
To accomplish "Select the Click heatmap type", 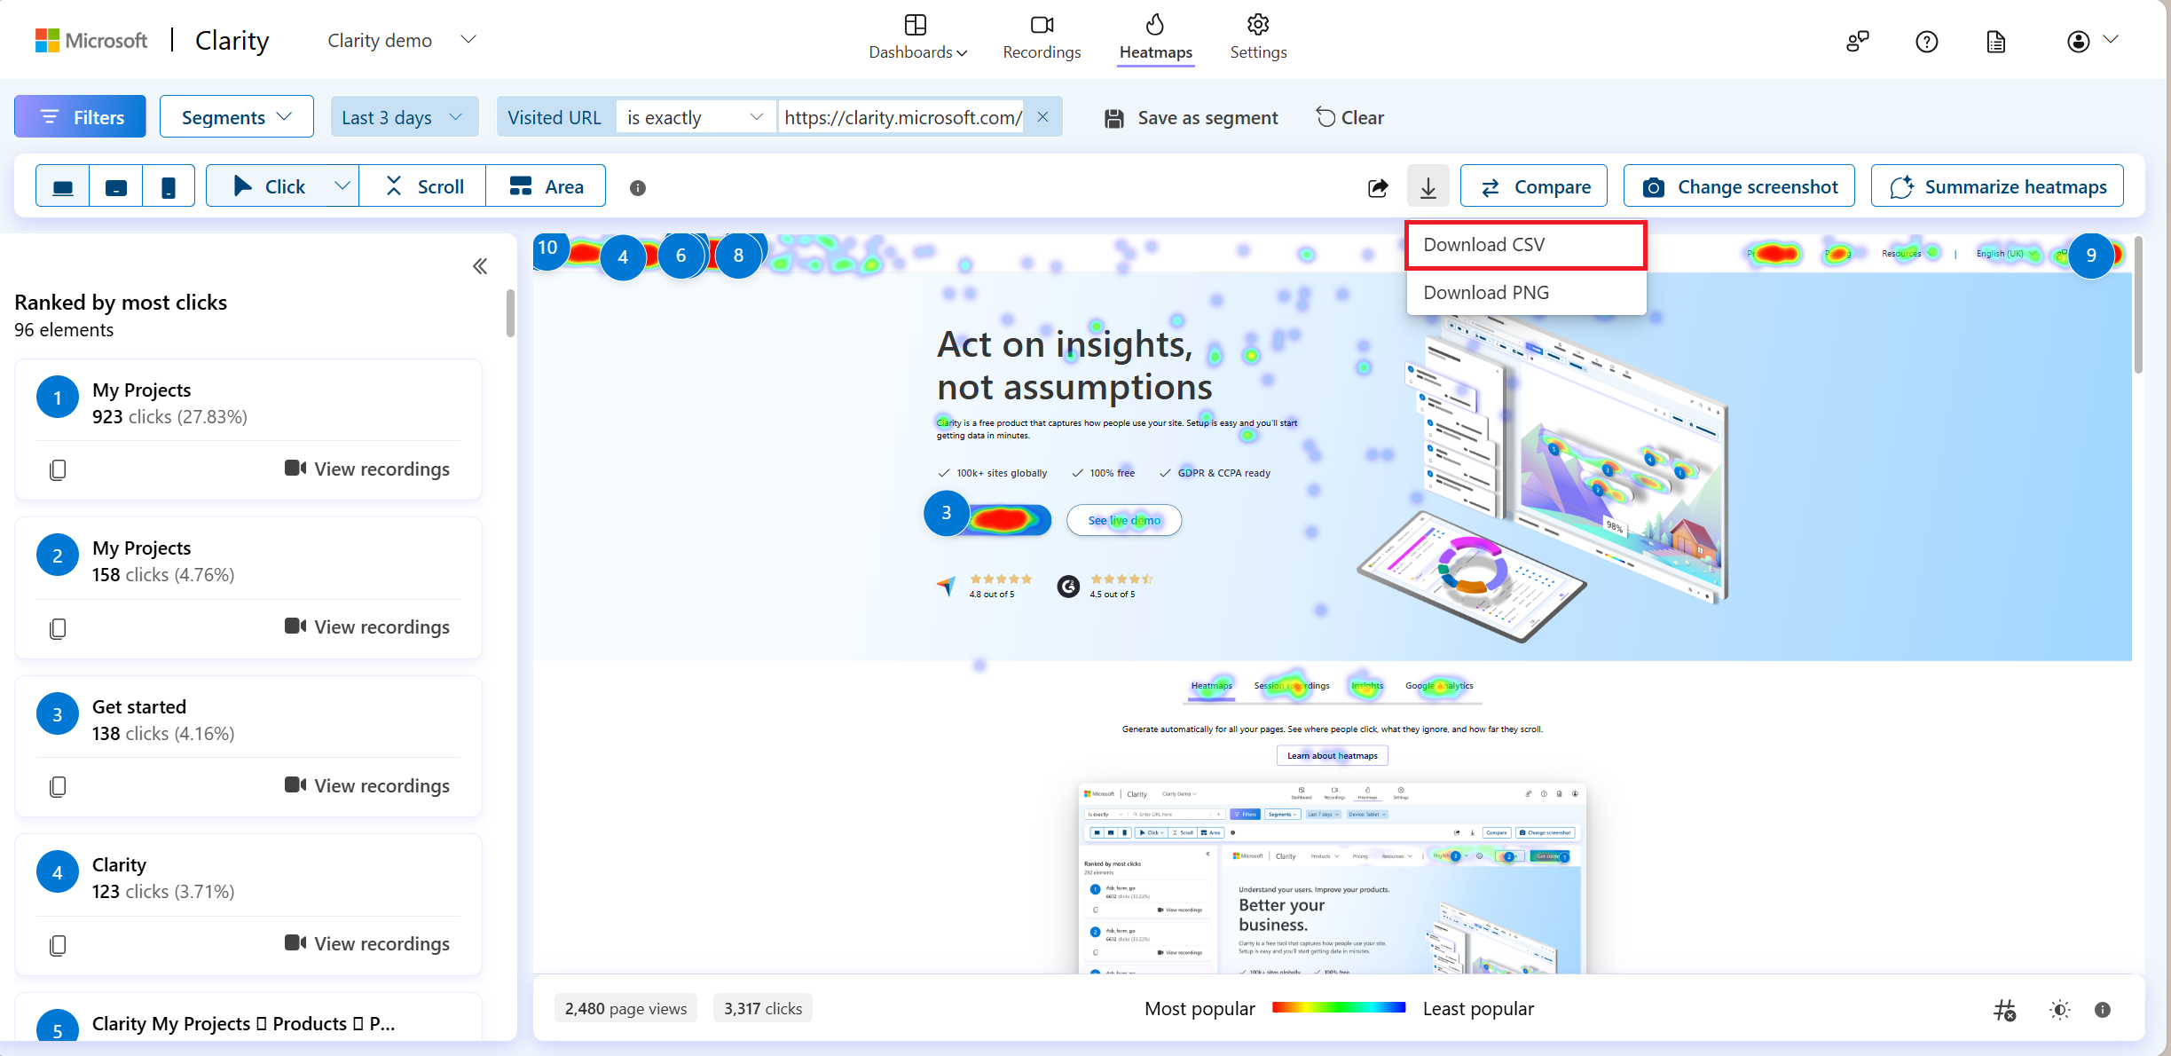I will point(268,186).
